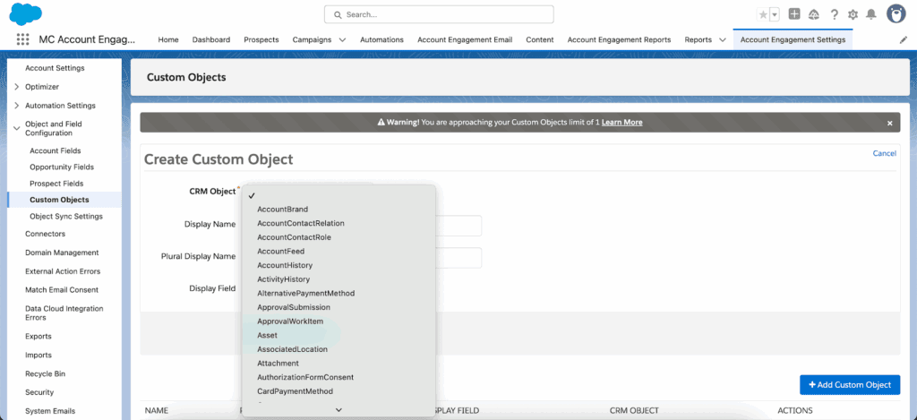
Task: Expand the Automation Settings sidebar section
Action: click(17, 106)
